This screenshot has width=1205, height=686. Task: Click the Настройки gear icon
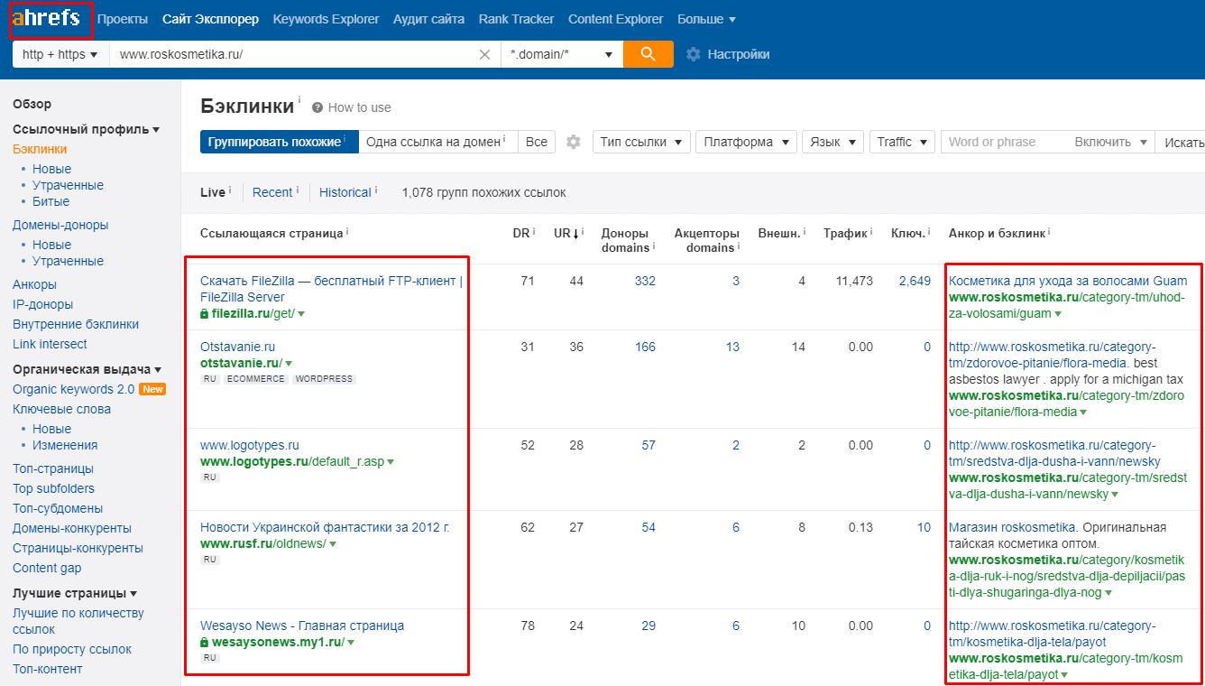tap(693, 54)
